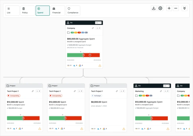Click the folder icon on the $80,000 Company card

[68, 32]
